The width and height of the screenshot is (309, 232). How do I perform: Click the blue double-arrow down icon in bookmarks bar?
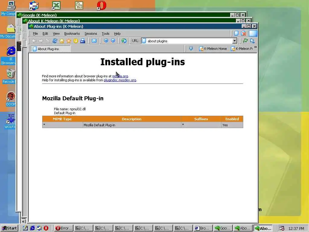[x=191, y=49]
